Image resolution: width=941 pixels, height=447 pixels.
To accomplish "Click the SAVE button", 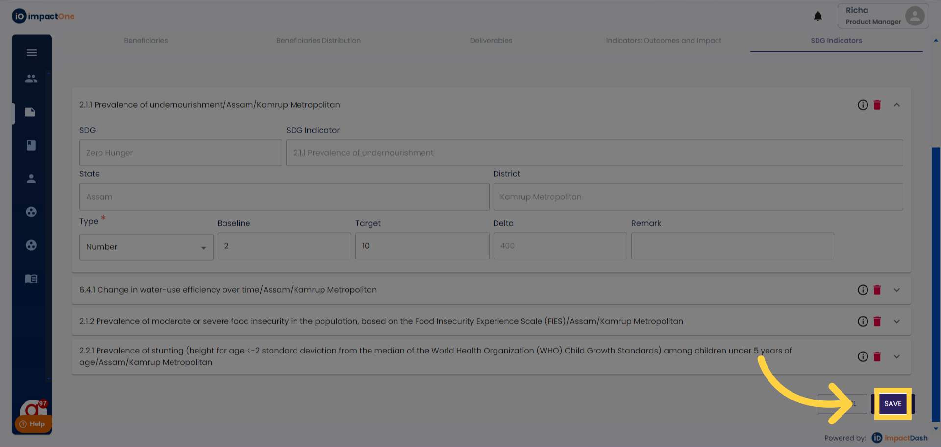I will coord(892,404).
